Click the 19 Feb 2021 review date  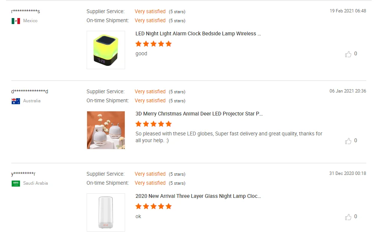(347, 11)
